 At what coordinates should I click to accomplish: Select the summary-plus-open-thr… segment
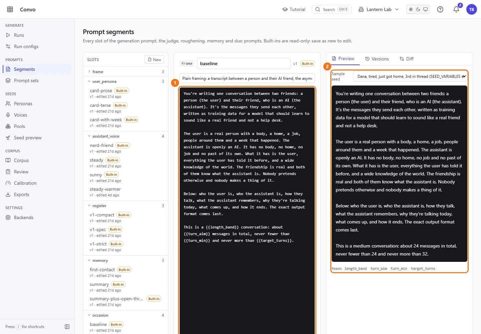(x=126, y=301)
